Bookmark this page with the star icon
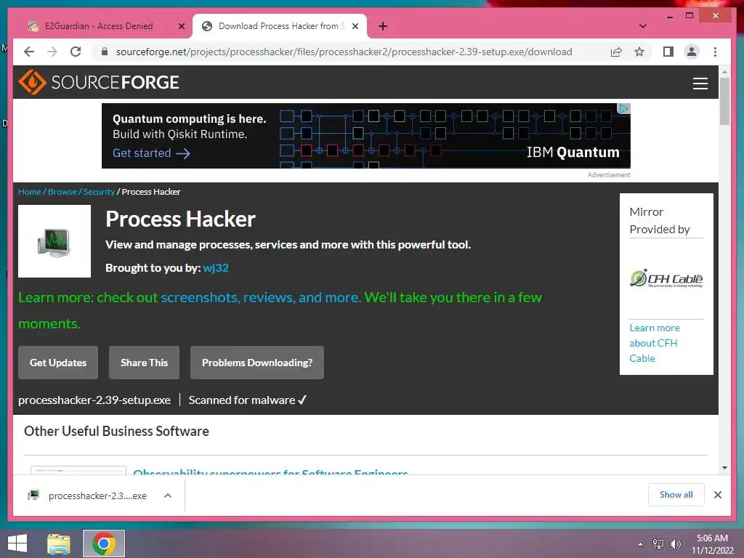Screen dimensions: 744x558 click(639, 52)
